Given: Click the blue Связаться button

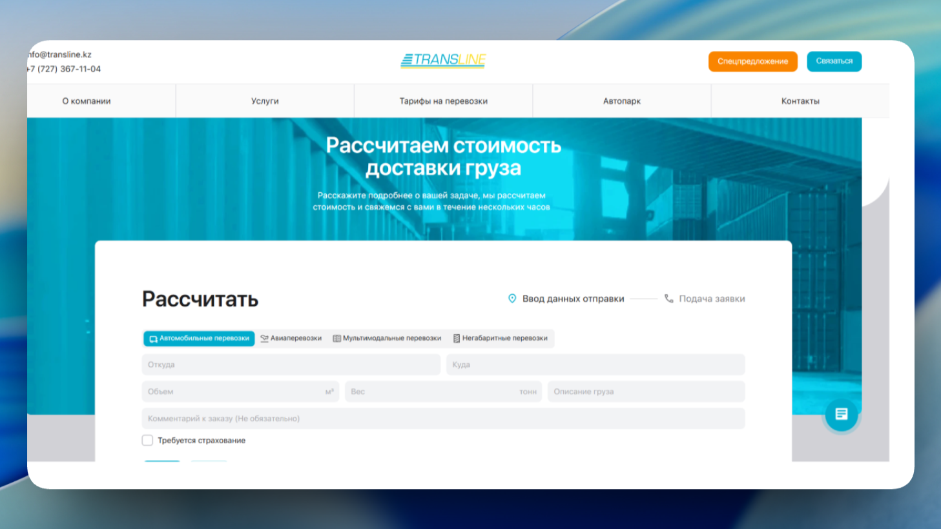Looking at the screenshot, I should [834, 61].
